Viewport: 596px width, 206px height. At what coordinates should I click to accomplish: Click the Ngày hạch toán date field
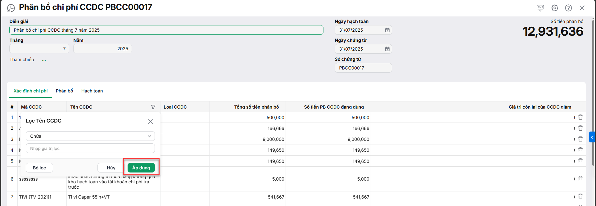click(363, 30)
